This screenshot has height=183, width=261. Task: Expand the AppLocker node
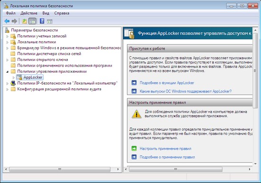tap(14, 77)
